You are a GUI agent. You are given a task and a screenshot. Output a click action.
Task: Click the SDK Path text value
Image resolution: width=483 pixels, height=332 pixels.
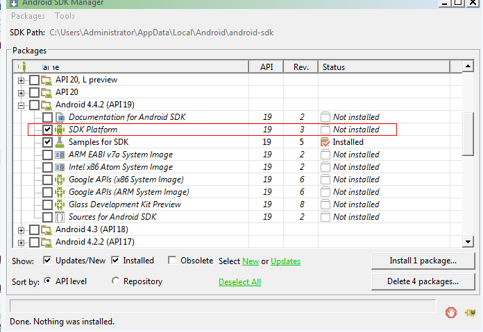tap(162, 33)
